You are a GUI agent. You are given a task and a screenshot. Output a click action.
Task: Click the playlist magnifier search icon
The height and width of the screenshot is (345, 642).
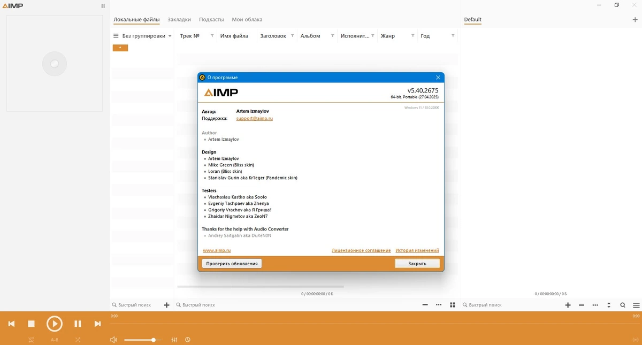click(x=623, y=305)
